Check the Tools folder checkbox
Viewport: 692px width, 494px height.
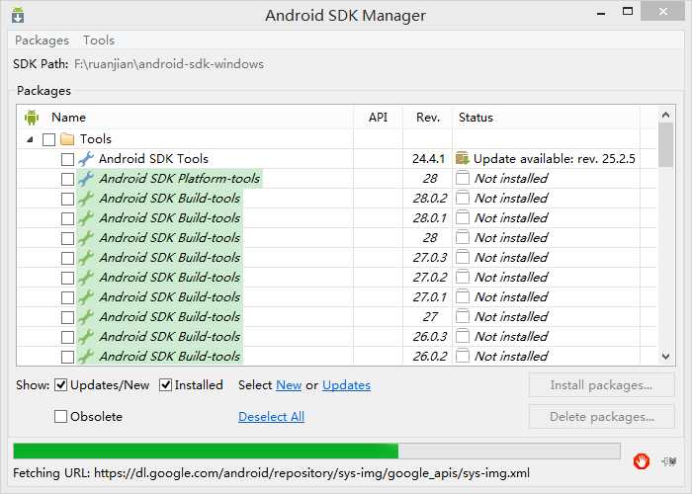click(x=49, y=140)
